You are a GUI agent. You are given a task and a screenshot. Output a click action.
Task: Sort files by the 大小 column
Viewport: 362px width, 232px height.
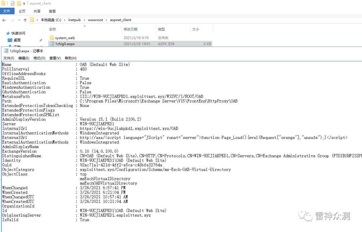[195, 29]
